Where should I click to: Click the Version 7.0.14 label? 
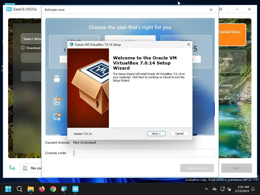point(83,134)
